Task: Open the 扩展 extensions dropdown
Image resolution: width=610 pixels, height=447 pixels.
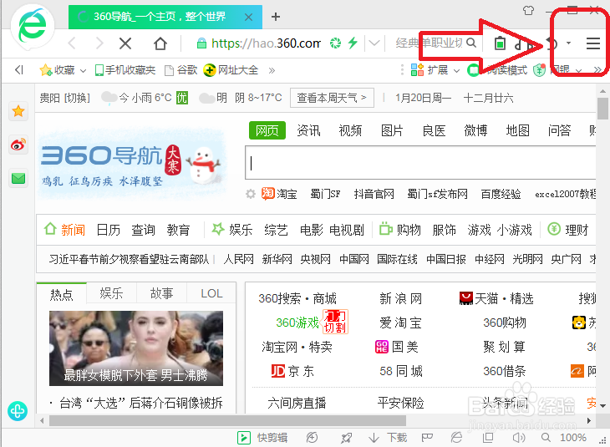Action: pyautogui.click(x=435, y=70)
